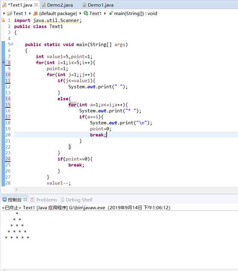Click line number 15 in the gutter

point(8,105)
